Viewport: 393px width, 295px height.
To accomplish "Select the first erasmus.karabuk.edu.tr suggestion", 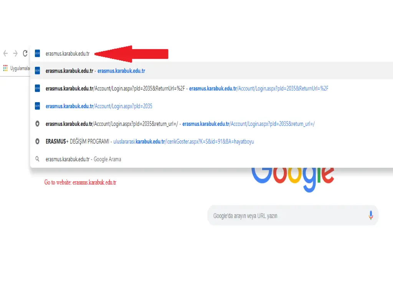I will 211,71.
